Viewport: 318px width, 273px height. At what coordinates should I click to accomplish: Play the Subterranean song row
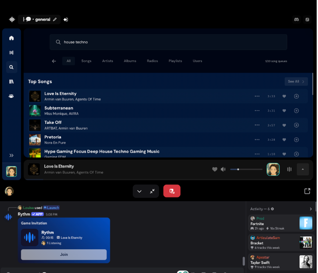click(168, 111)
